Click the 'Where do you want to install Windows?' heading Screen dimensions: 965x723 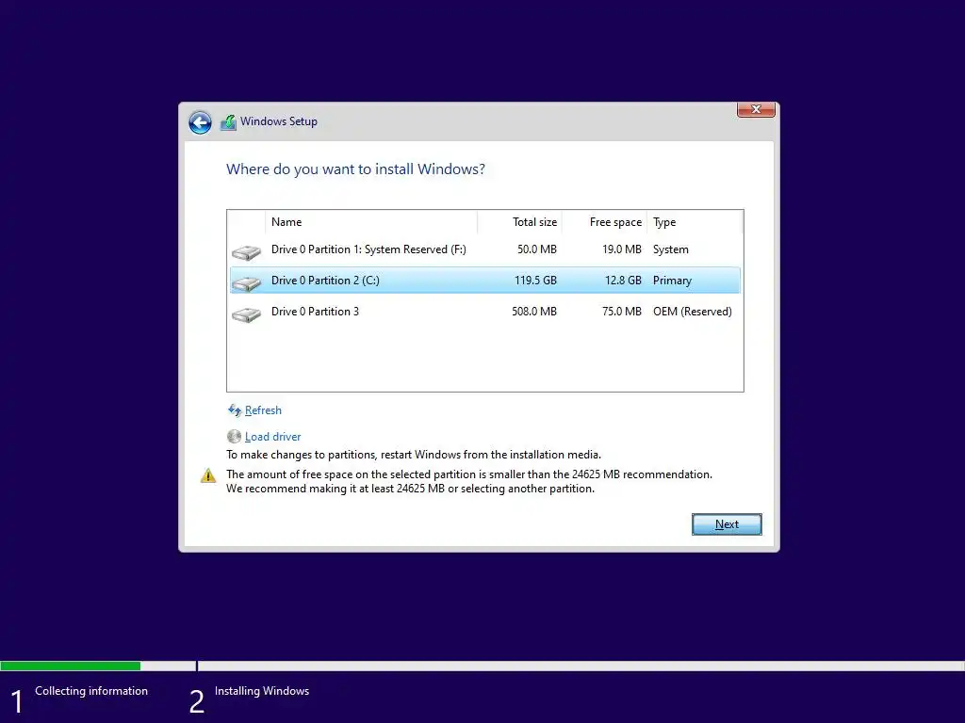pyautogui.click(x=355, y=169)
